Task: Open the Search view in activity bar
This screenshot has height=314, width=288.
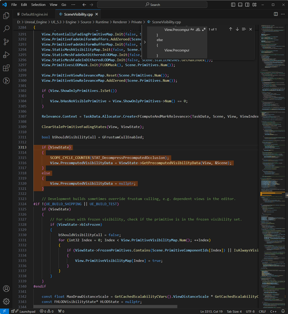Action: tap(6, 29)
